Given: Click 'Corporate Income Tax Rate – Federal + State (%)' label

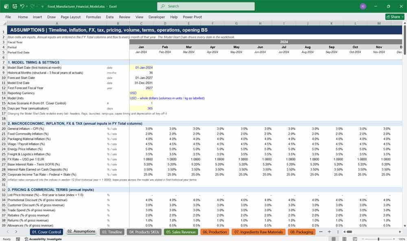Looking at the screenshot, I should 42,175.
